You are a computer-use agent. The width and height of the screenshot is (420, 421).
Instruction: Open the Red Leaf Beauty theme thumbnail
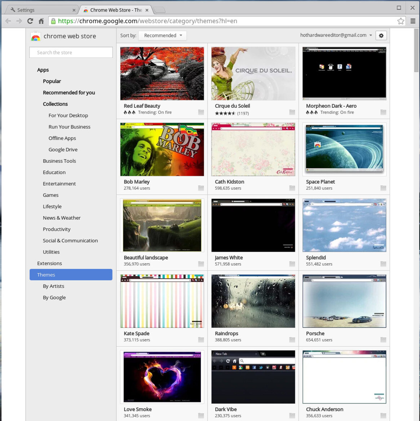pyautogui.click(x=162, y=73)
